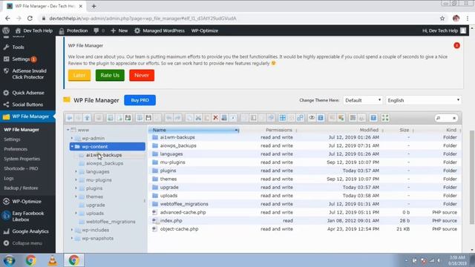This screenshot has width=475, height=267.
Task: Click the eye preview icon
Action: click(312, 118)
